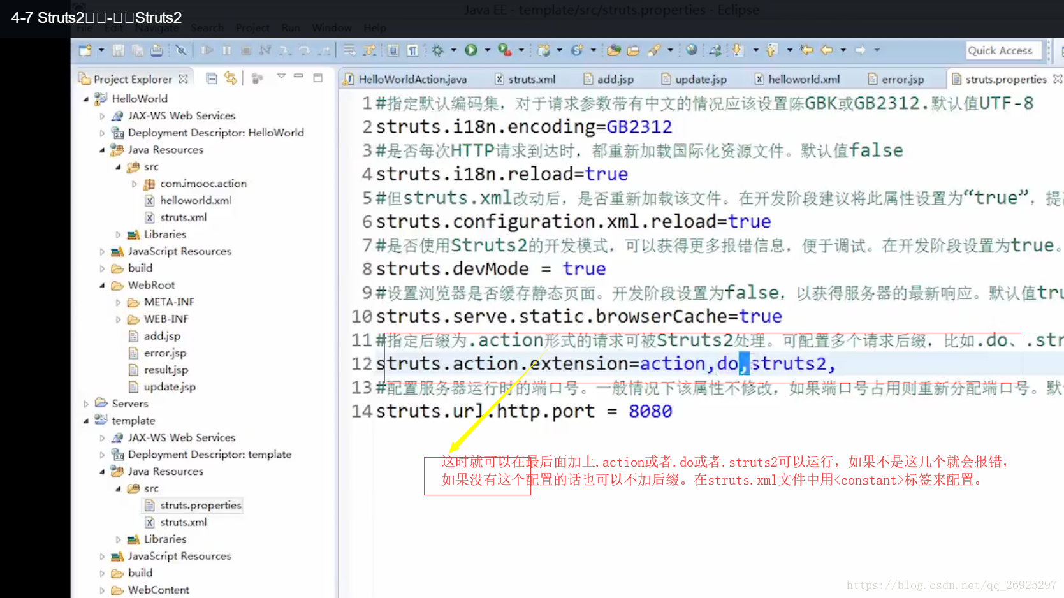This screenshot has height=598, width=1064.
Task: Expand the META-INF folder
Action: pos(118,302)
